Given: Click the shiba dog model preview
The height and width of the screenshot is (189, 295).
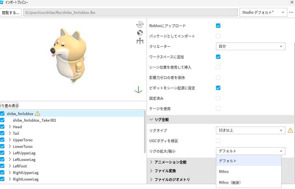Looking at the screenshot, I should click(x=68, y=56).
